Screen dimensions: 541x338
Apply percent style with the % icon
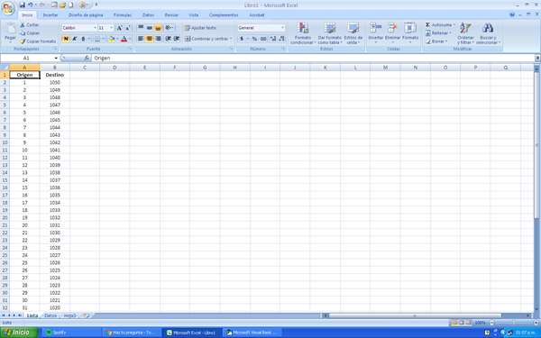tap(254, 39)
